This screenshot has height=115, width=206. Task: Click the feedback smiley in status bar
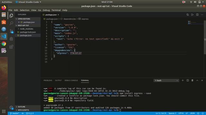[198, 113]
